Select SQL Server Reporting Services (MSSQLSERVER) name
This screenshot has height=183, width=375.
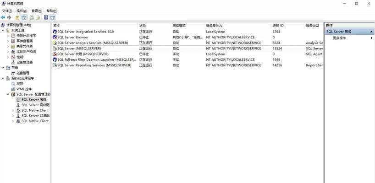click(x=94, y=65)
